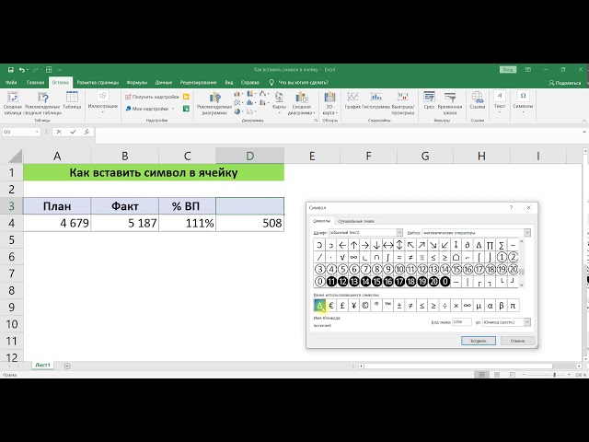Click the Save icon in the quick access toolbar
Screen dimensions: 589x442
coord(10,70)
